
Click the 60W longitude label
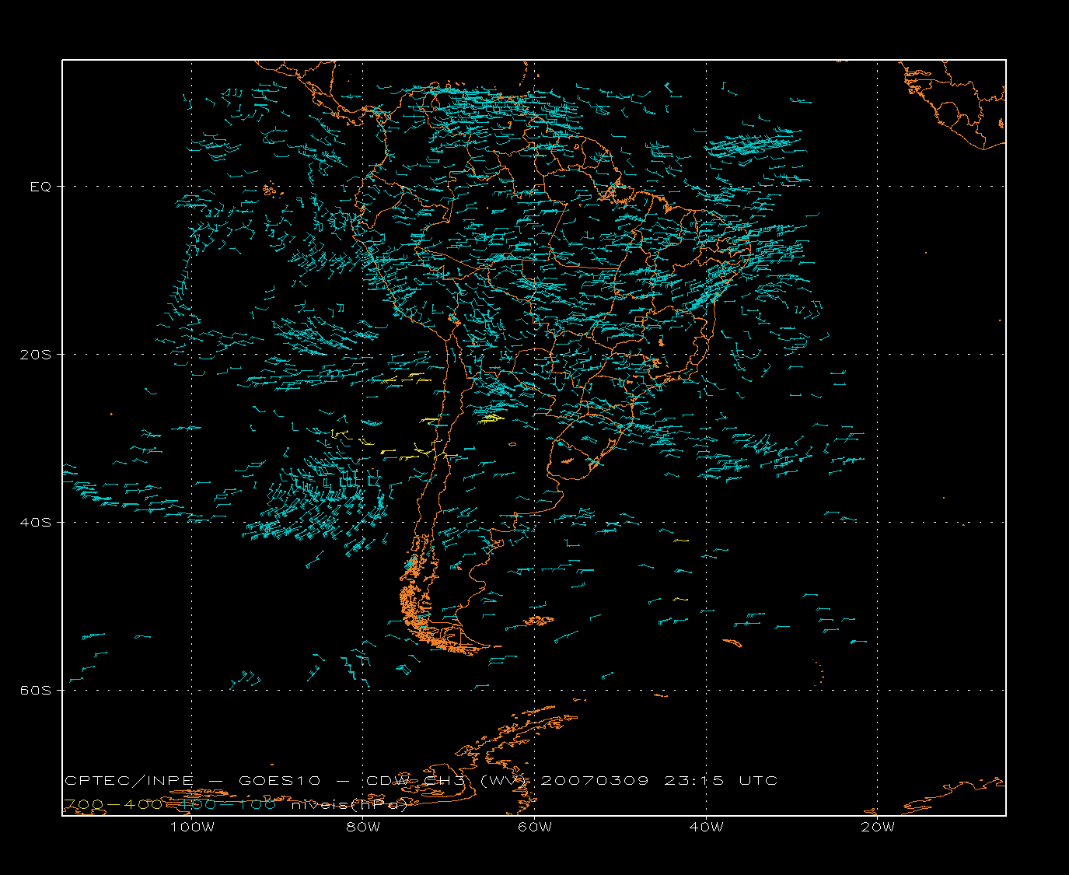coord(535,827)
